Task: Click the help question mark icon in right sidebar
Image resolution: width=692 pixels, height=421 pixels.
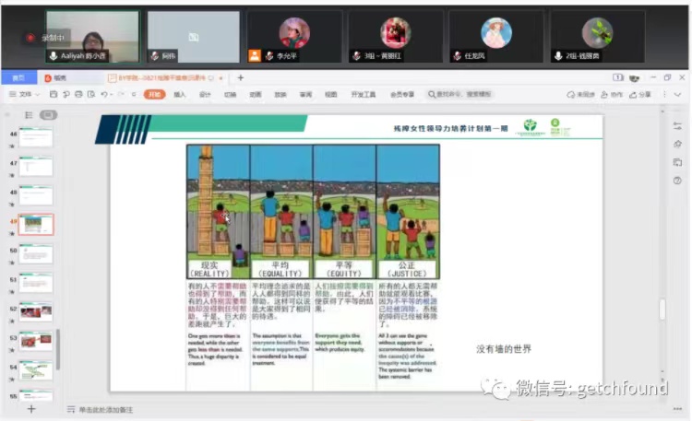Action: pos(678,180)
